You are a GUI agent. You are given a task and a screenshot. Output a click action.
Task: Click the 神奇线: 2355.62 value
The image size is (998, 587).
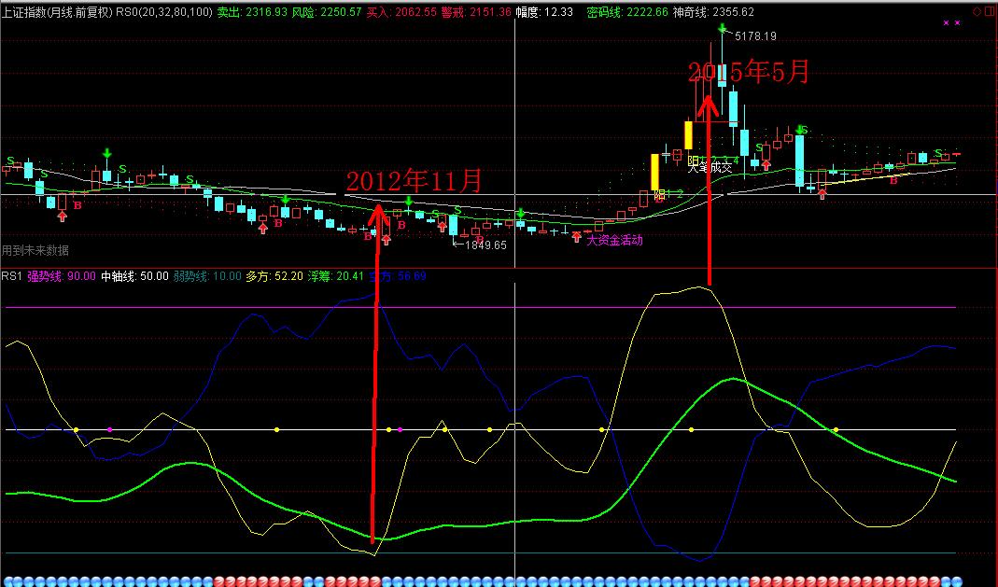tap(713, 12)
